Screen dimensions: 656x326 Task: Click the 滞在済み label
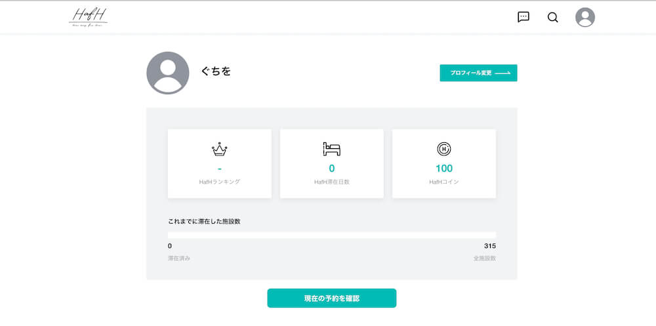[x=179, y=258]
